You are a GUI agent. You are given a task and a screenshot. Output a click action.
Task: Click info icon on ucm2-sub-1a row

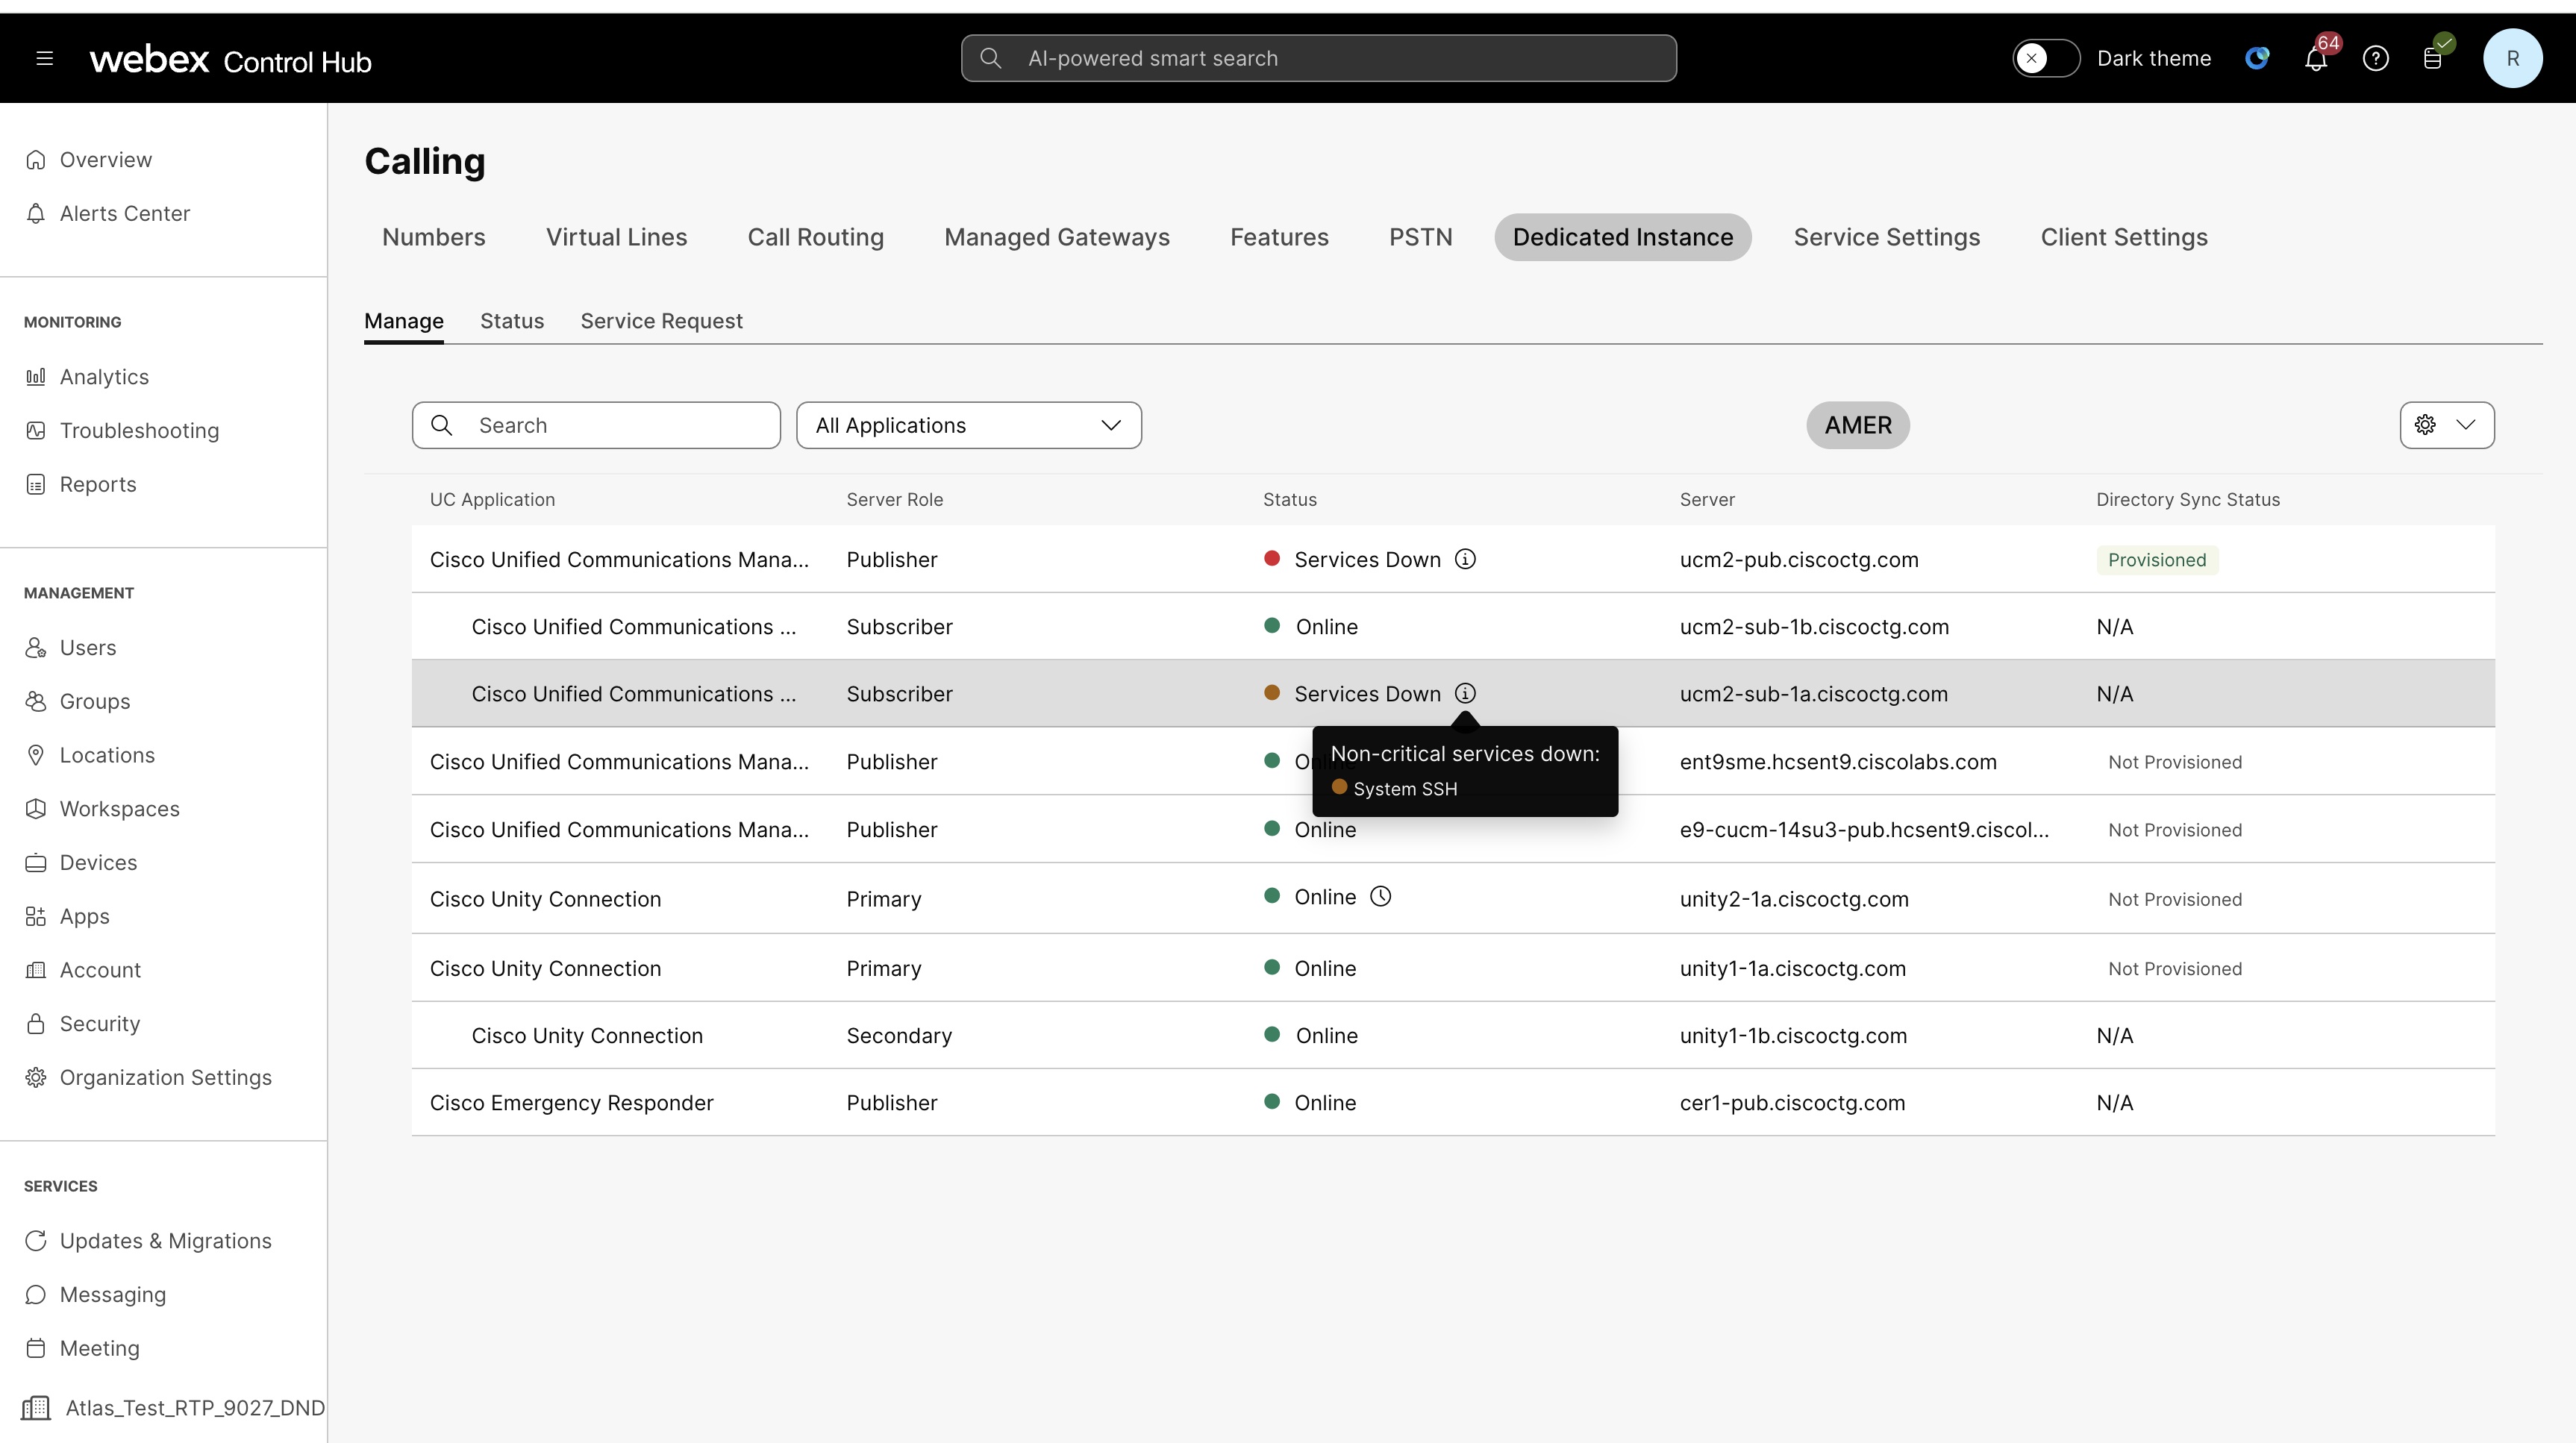click(1465, 693)
